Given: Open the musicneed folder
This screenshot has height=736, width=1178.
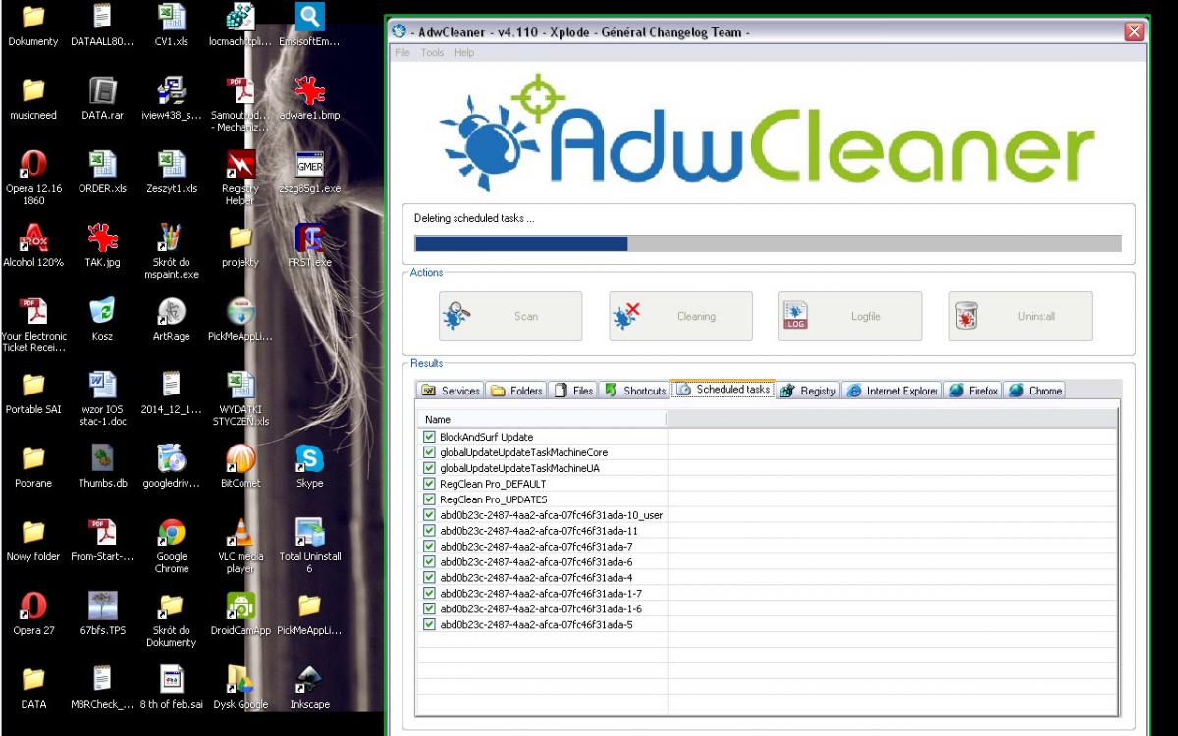Looking at the screenshot, I should click(x=33, y=91).
